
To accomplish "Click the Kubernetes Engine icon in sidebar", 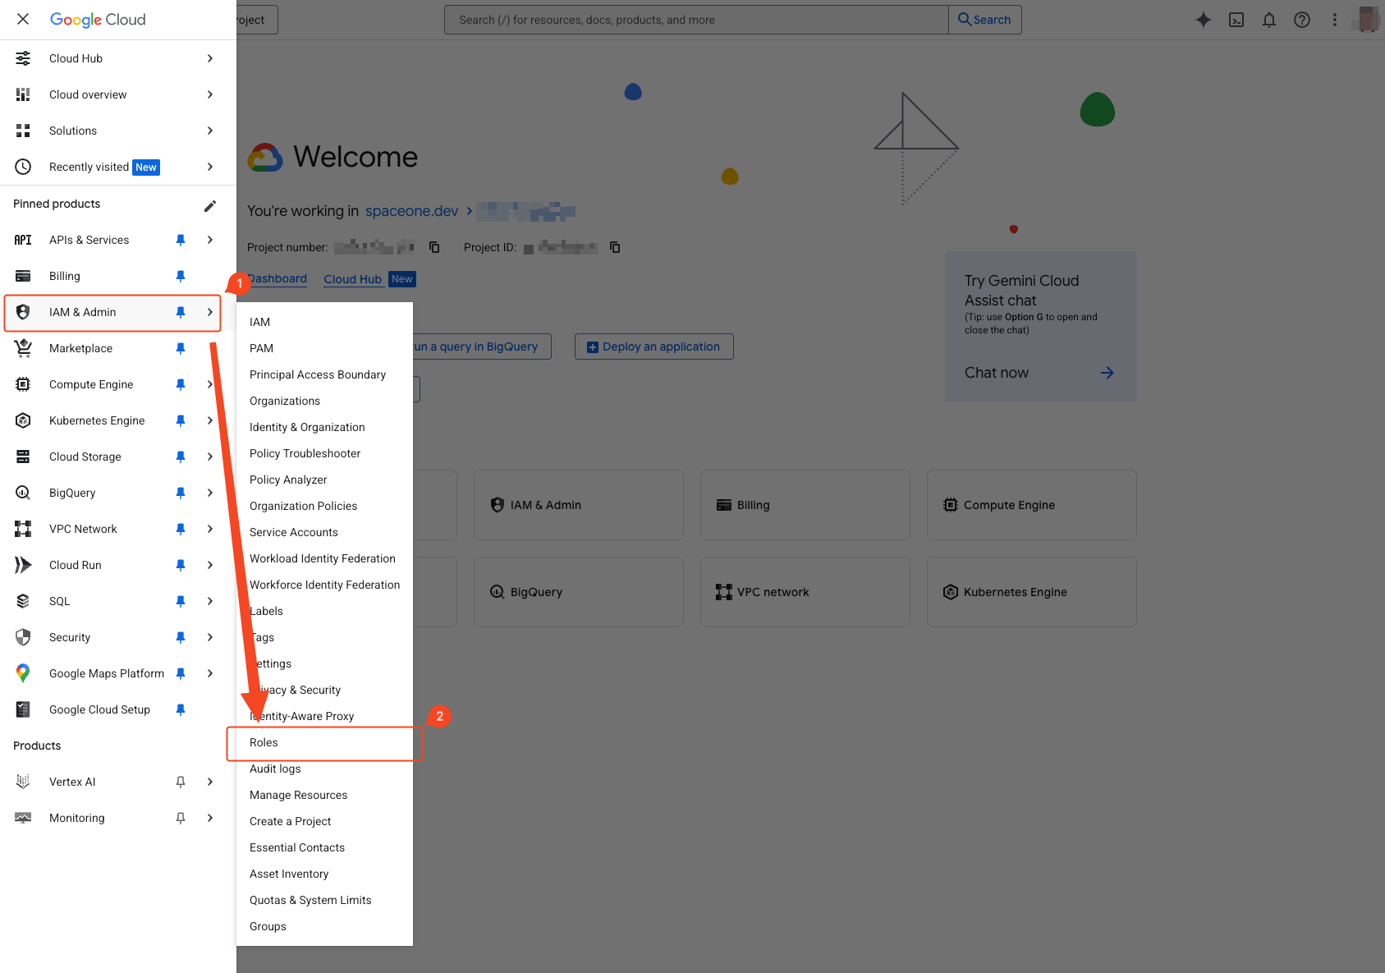I will tap(23, 420).
